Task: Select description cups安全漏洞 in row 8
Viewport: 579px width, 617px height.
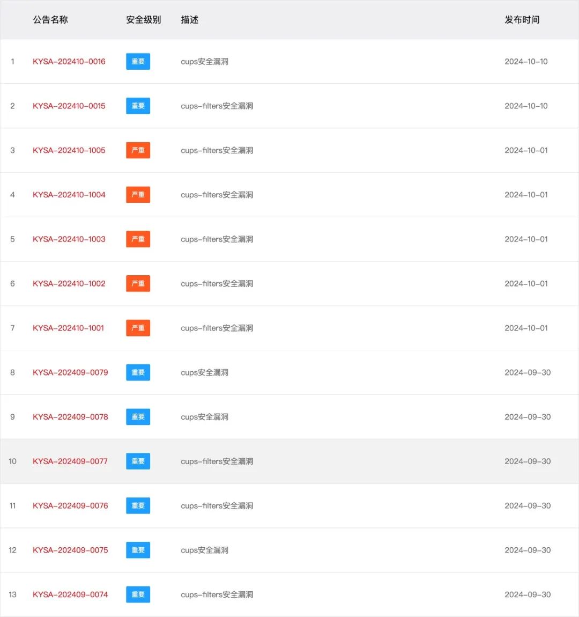Action: click(x=204, y=373)
